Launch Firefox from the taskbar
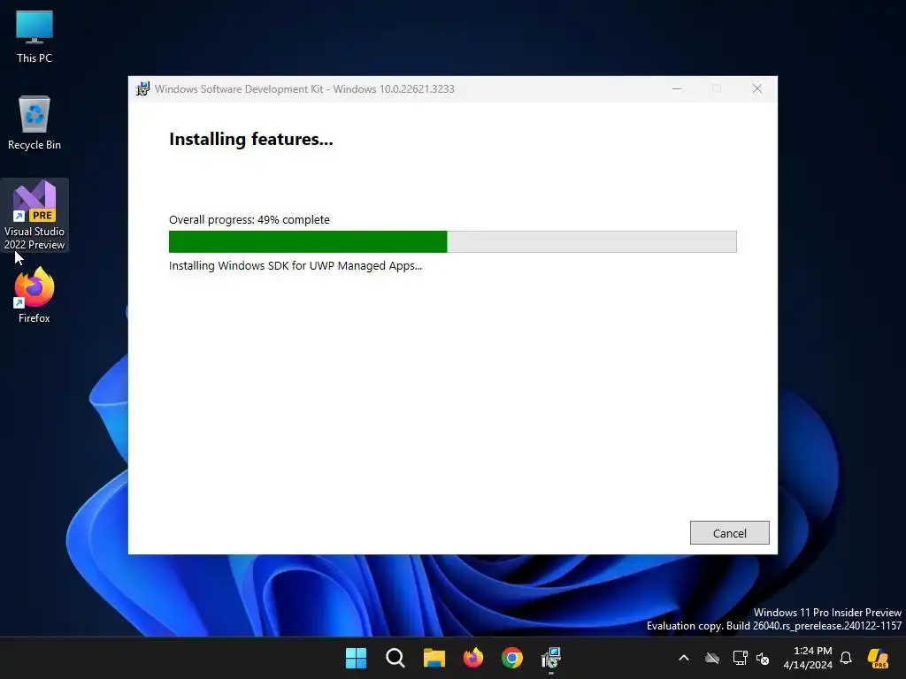This screenshot has height=679, width=906. pyautogui.click(x=473, y=658)
